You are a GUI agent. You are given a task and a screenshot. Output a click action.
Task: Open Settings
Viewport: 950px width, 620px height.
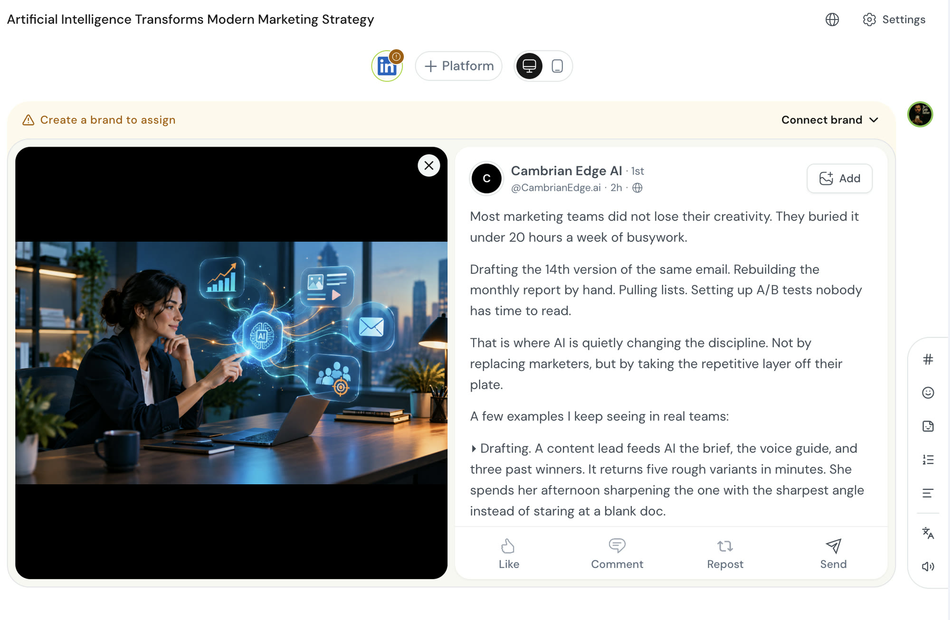(894, 19)
